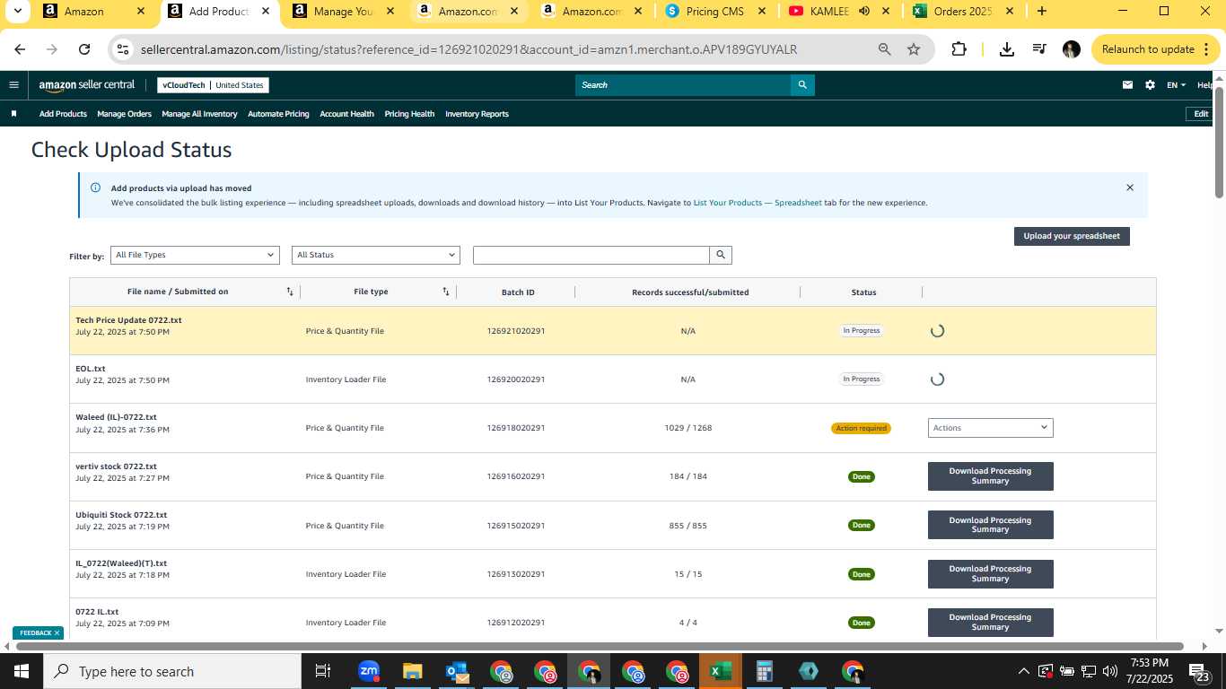Click vCloudTech United States account switcher

pyautogui.click(x=213, y=85)
